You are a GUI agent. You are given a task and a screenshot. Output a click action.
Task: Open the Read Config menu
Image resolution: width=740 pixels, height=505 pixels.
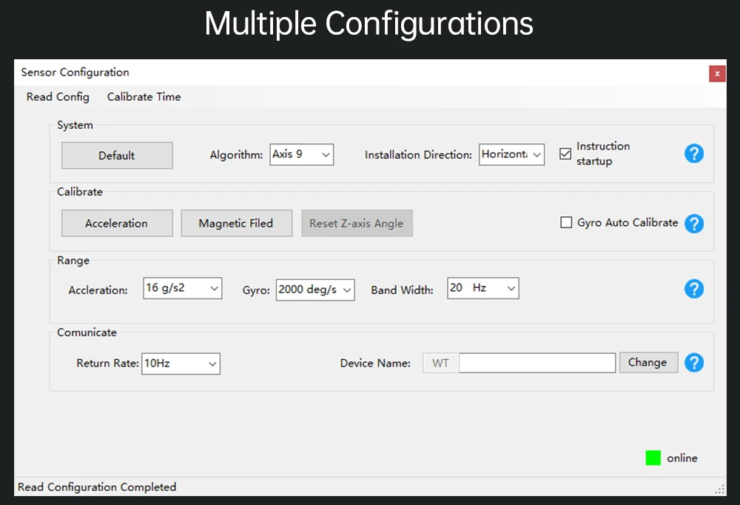click(58, 97)
